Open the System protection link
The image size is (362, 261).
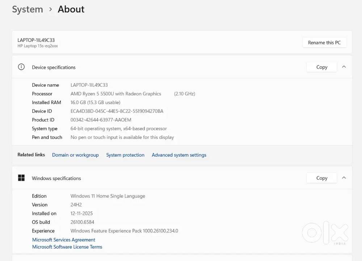coord(125,155)
